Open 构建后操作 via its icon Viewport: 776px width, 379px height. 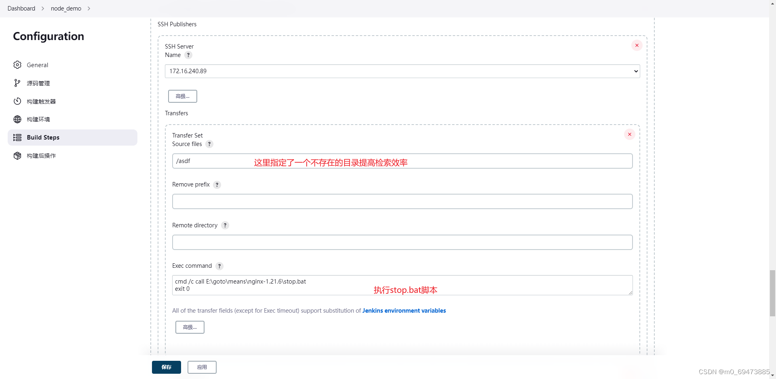[17, 156]
